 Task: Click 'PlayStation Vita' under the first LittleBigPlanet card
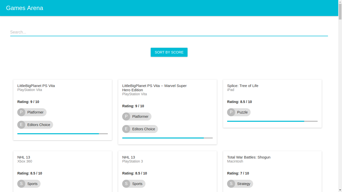pyautogui.click(x=30, y=90)
